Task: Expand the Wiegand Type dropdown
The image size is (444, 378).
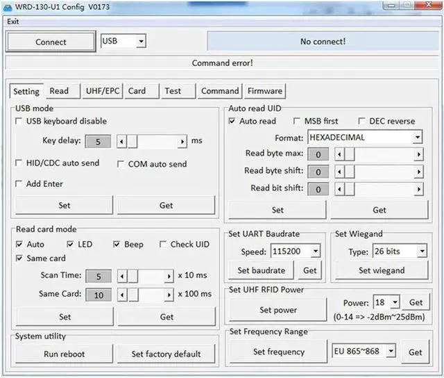Action: click(x=421, y=252)
